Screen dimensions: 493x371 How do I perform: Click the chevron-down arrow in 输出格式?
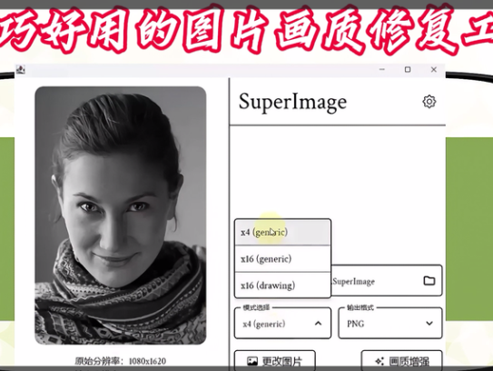tap(429, 324)
